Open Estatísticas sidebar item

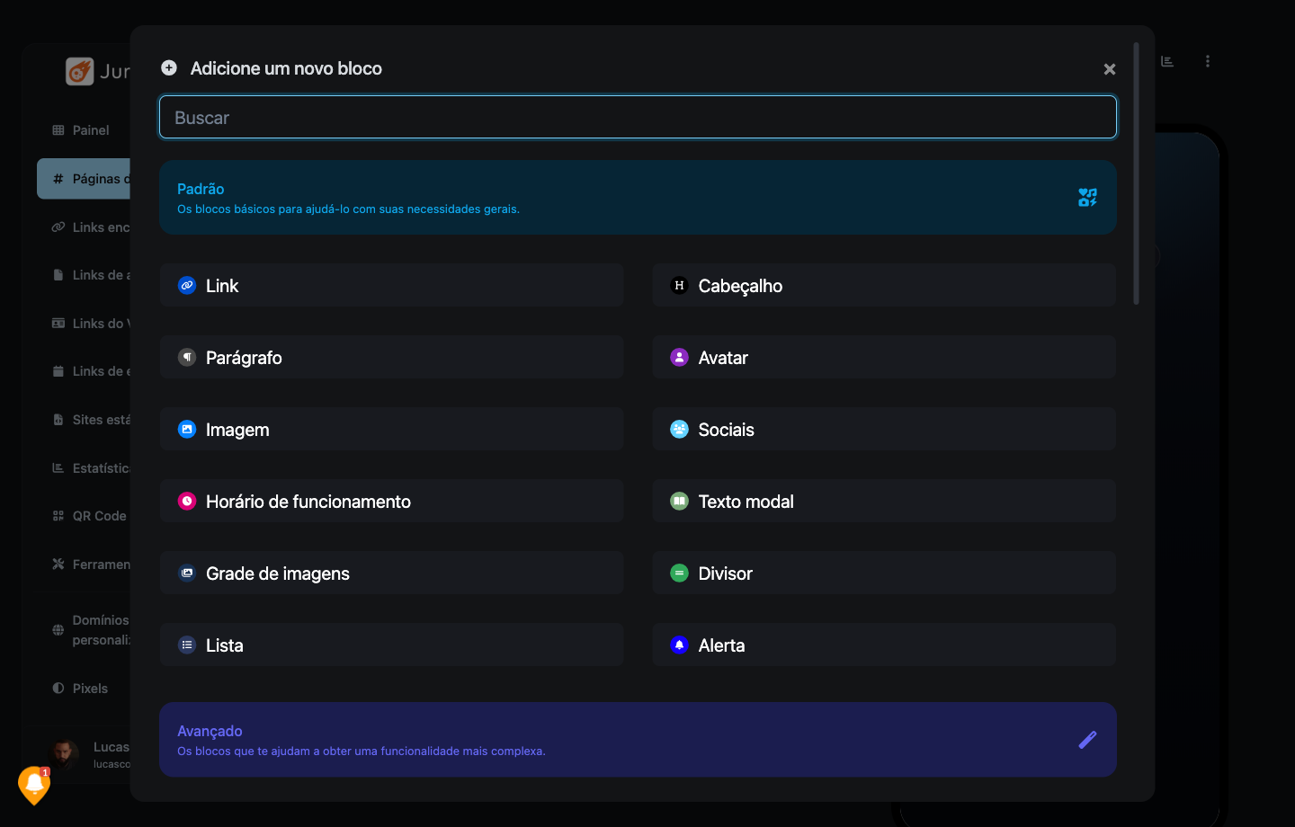(91, 468)
